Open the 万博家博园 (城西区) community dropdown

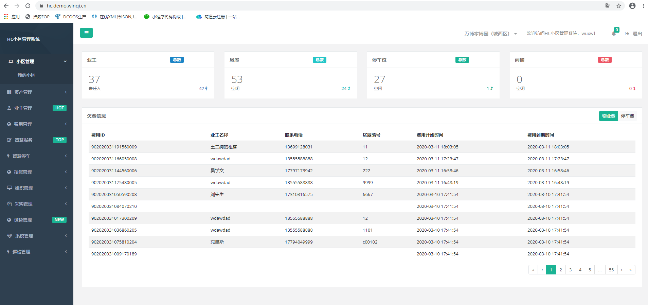490,34
